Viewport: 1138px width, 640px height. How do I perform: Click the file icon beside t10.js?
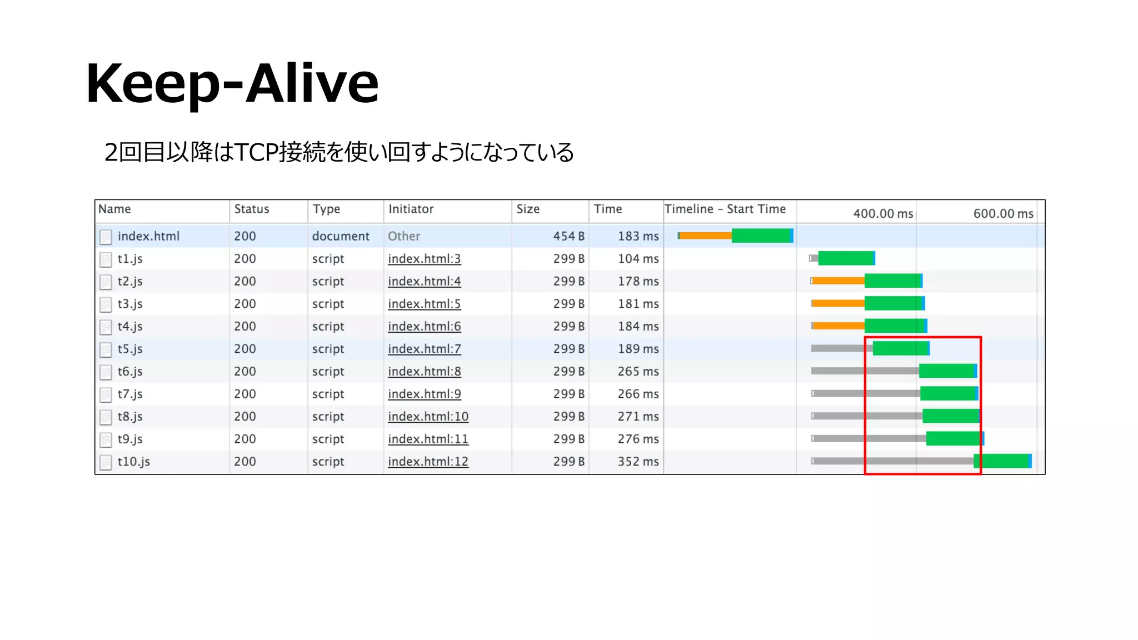[106, 462]
